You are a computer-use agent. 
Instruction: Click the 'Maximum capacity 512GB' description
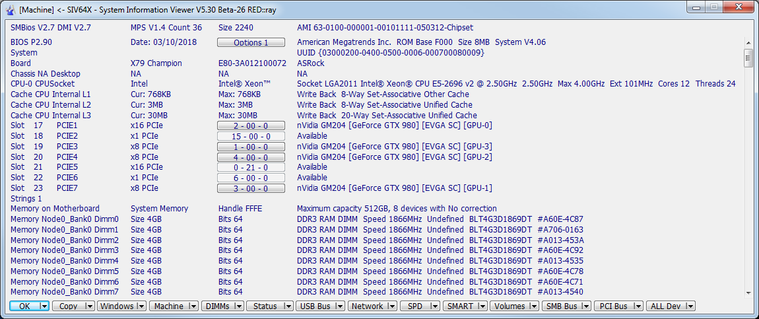[x=397, y=209]
